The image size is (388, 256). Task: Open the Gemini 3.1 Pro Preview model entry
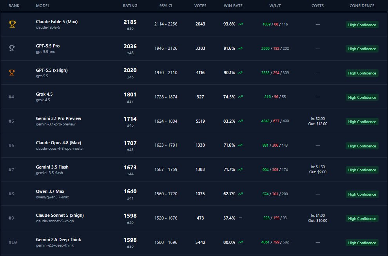pos(58,118)
